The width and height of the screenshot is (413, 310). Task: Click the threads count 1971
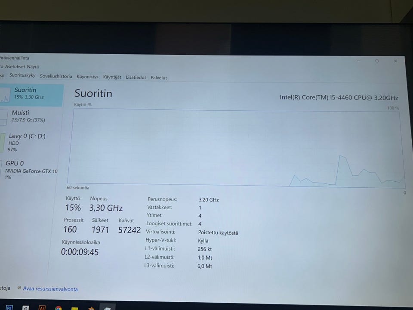[x=100, y=230]
